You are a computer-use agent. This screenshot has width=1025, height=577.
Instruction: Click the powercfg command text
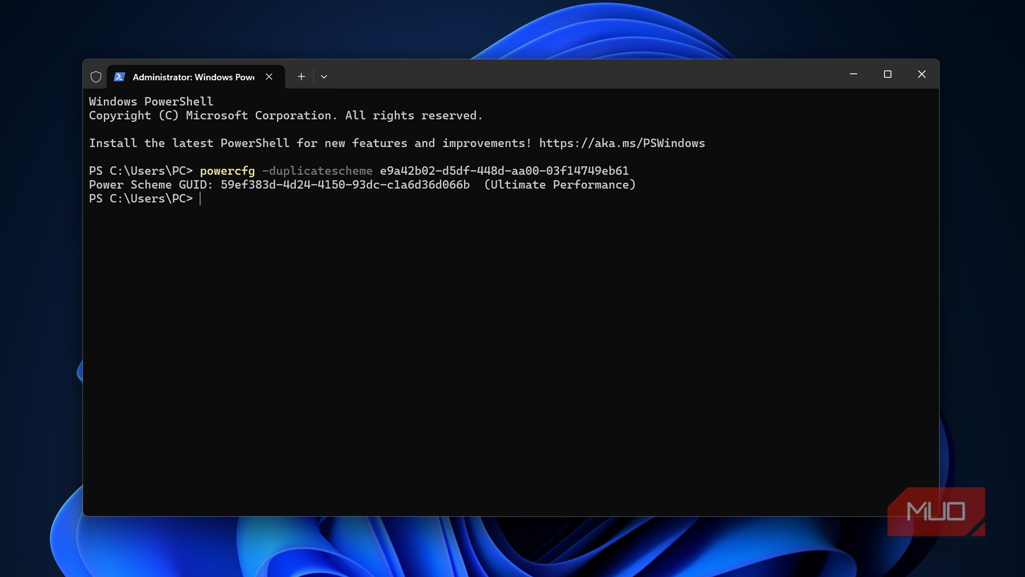227,171
